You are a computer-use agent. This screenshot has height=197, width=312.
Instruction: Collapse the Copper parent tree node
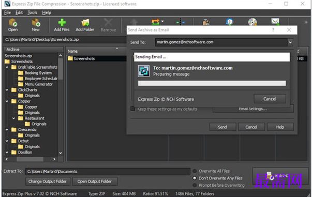coord(7,101)
